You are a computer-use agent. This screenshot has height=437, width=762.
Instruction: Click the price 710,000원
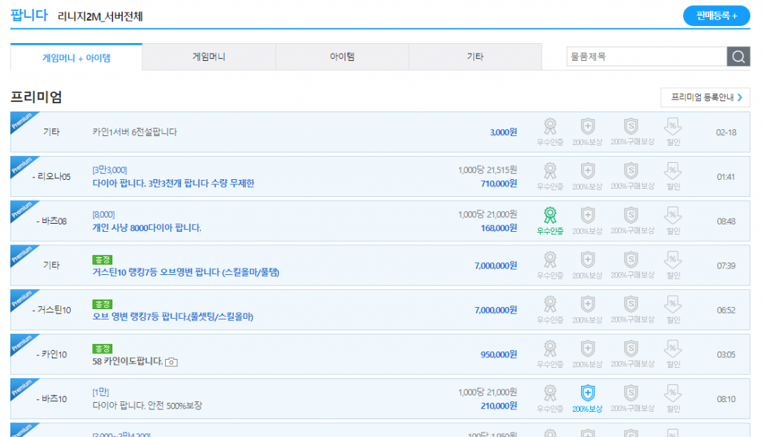pyautogui.click(x=499, y=184)
